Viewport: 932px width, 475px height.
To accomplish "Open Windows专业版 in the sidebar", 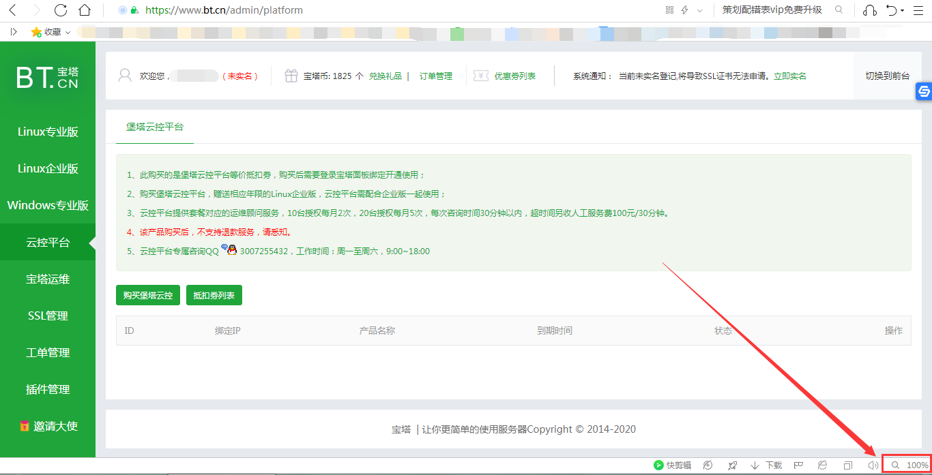I will [x=48, y=205].
